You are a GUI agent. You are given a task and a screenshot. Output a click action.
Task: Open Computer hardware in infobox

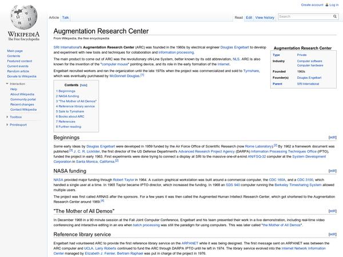point(310,65)
